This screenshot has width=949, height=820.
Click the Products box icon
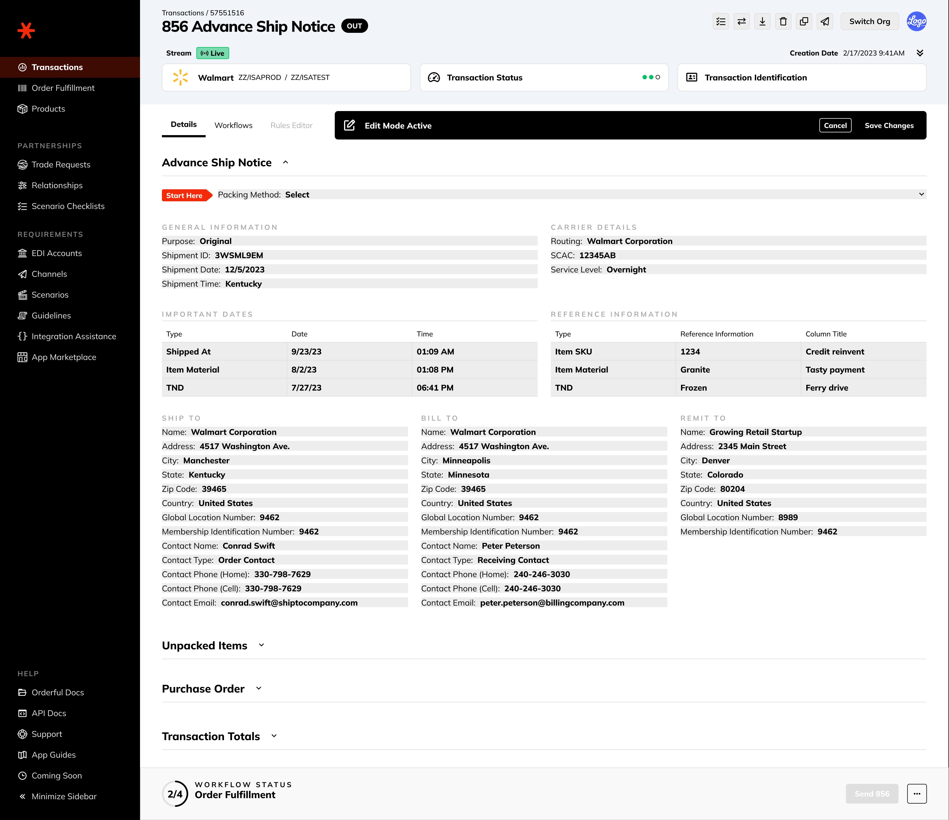pyautogui.click(x=22, y=109)
